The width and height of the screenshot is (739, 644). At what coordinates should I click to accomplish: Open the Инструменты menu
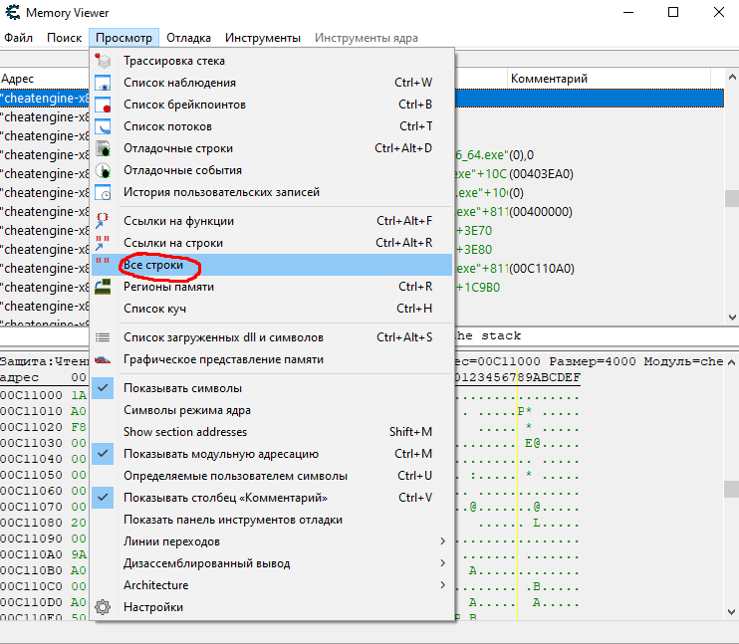(262, 38)
